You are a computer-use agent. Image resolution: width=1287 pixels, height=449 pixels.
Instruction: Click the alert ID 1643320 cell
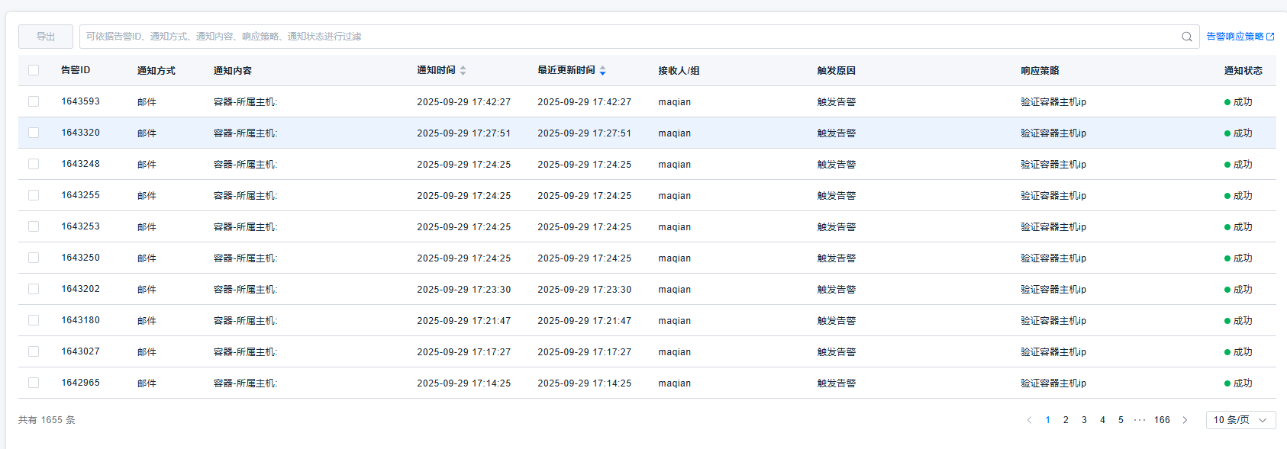[80, 133]
